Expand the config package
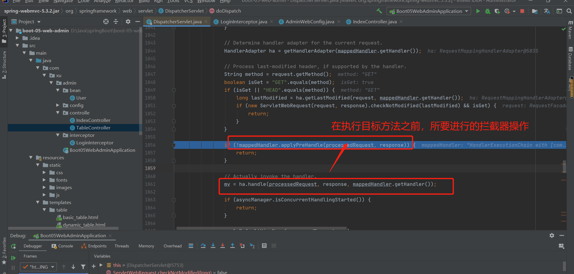Viewport: 574px width, 274px height. pyautogui.click(x=58, y=105)
